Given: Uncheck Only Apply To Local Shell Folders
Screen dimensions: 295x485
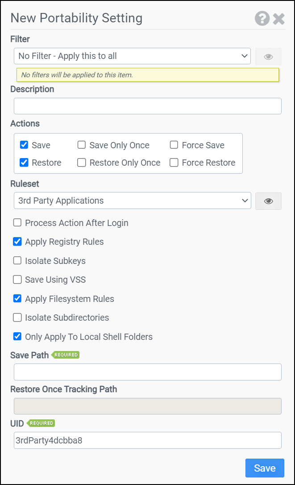Looking at the screenshot, I should (17, 336).
